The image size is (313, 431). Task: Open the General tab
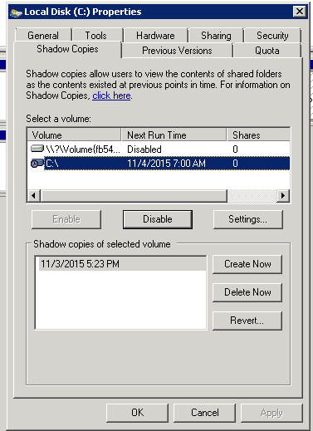[43, 36]
